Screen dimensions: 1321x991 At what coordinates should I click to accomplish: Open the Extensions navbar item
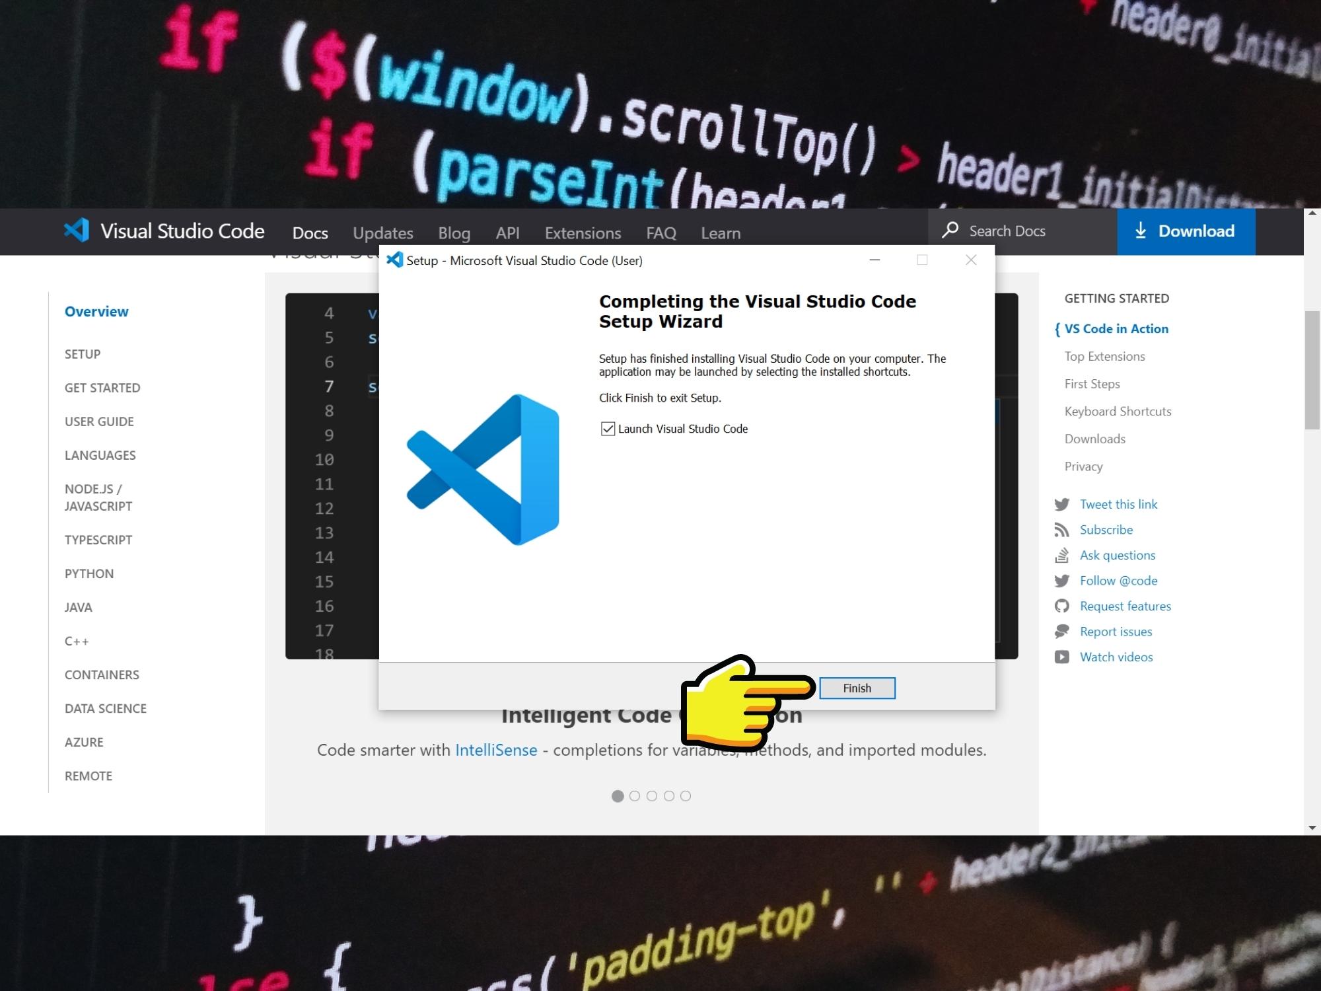tap(583, 233)
